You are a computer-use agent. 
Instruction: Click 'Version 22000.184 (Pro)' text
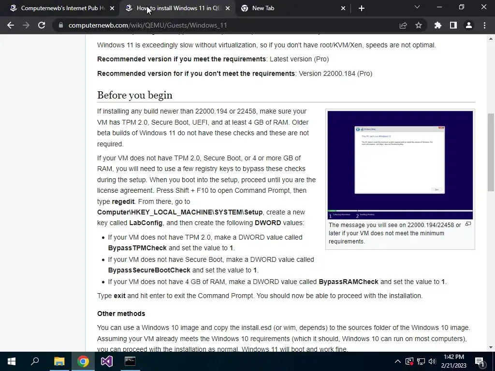(x=335, y=73)
